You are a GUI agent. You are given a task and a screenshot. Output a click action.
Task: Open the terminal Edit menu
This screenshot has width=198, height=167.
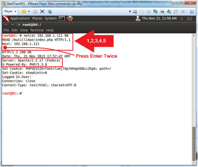[15, 30]
